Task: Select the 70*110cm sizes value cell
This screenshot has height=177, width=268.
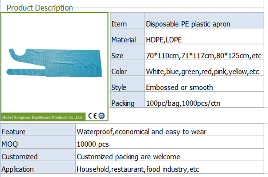Action: (204, 52)
